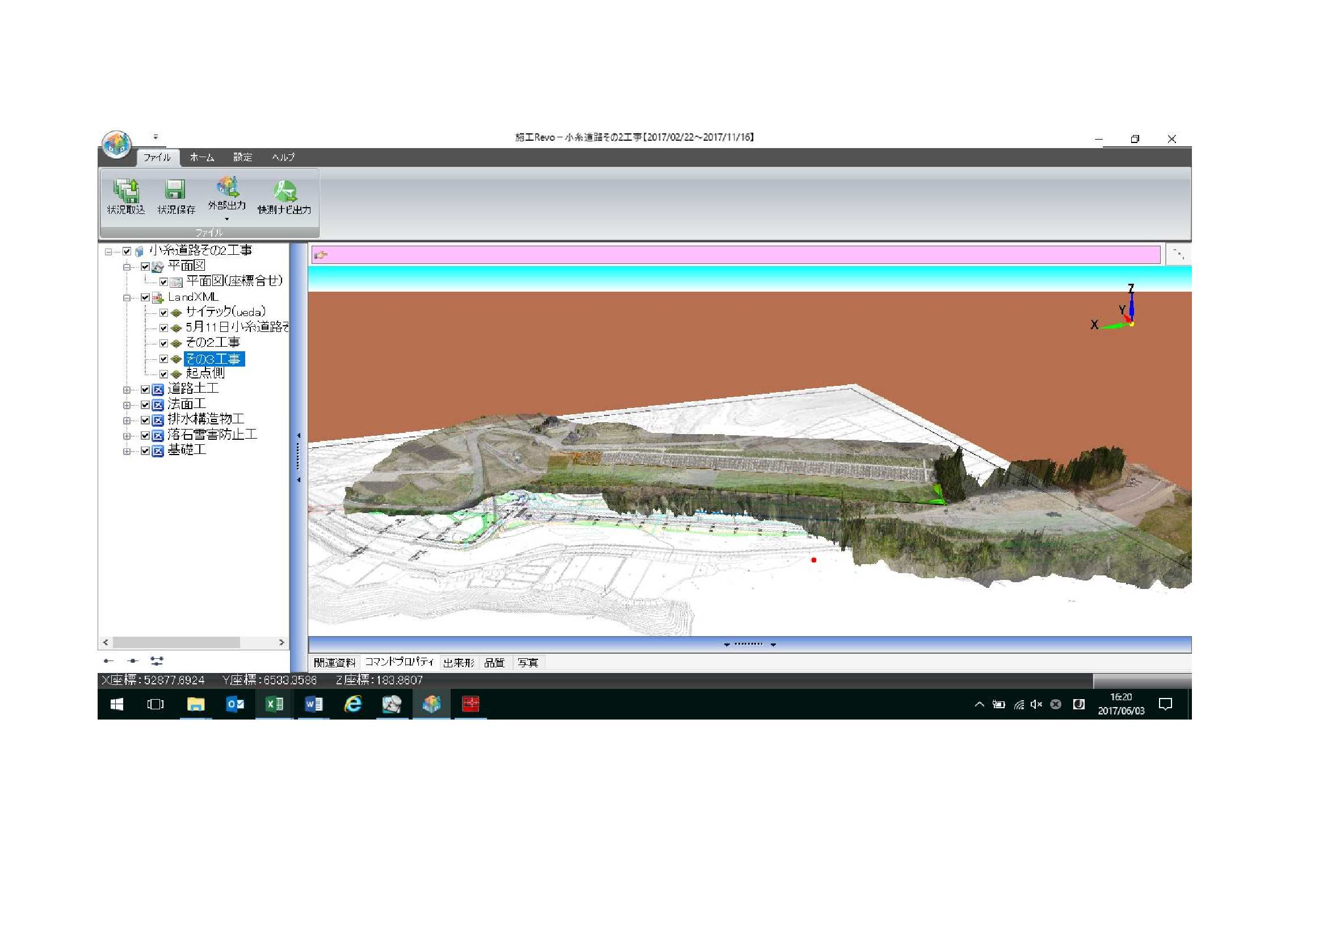Screen dimensions: 1327x938
Task: Toggle the 起点側 layer checkbox
Action: (x=163, y=374)
